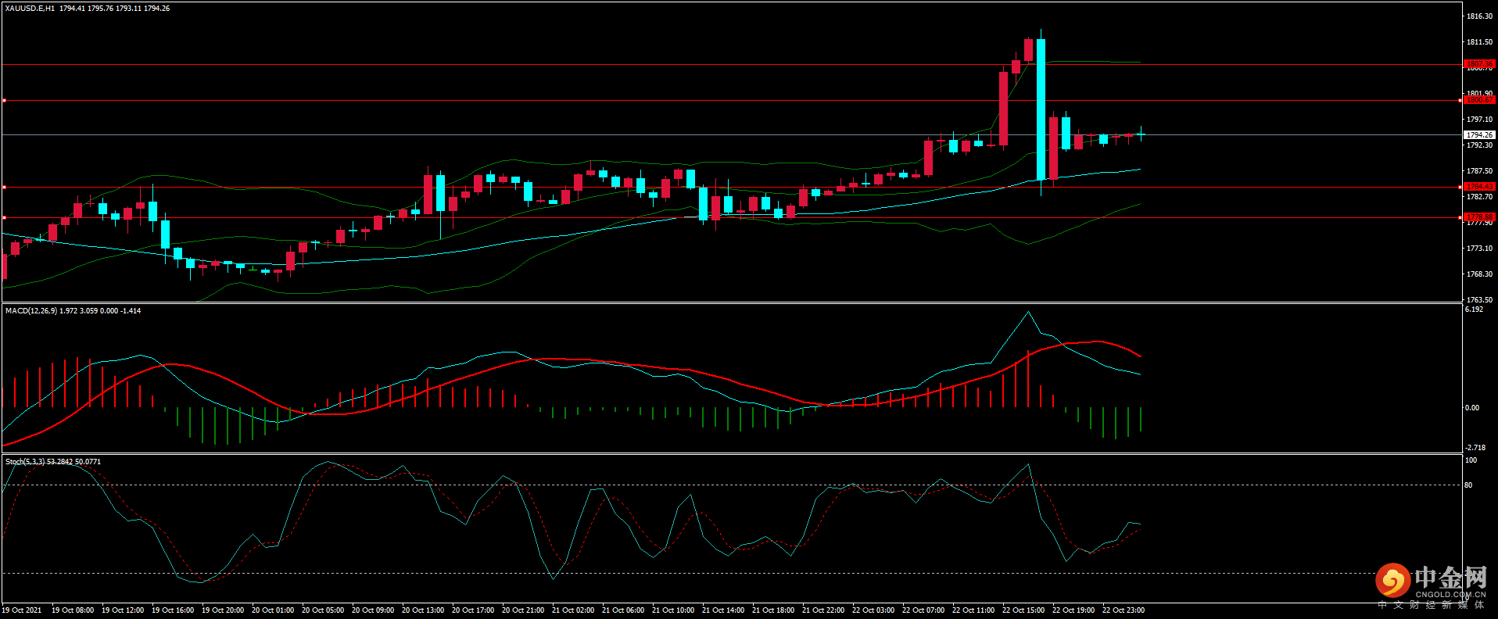Click the 19 Oct 20:00 time label
The height and width of the screenshot is (619, 1498).
(x=223, y=610)
